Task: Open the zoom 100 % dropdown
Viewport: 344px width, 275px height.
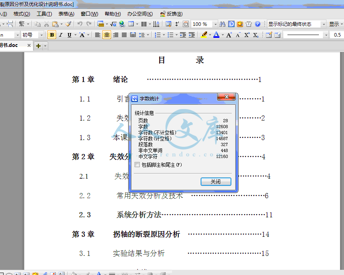Action: coord(215,24)
